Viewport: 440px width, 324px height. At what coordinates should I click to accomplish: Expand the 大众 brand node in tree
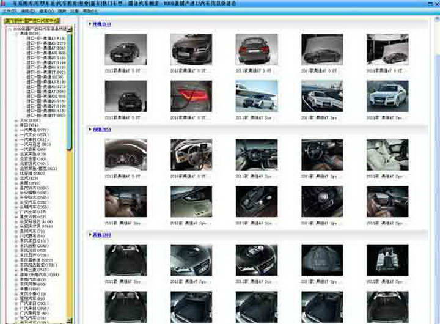(x=16, y=120)
